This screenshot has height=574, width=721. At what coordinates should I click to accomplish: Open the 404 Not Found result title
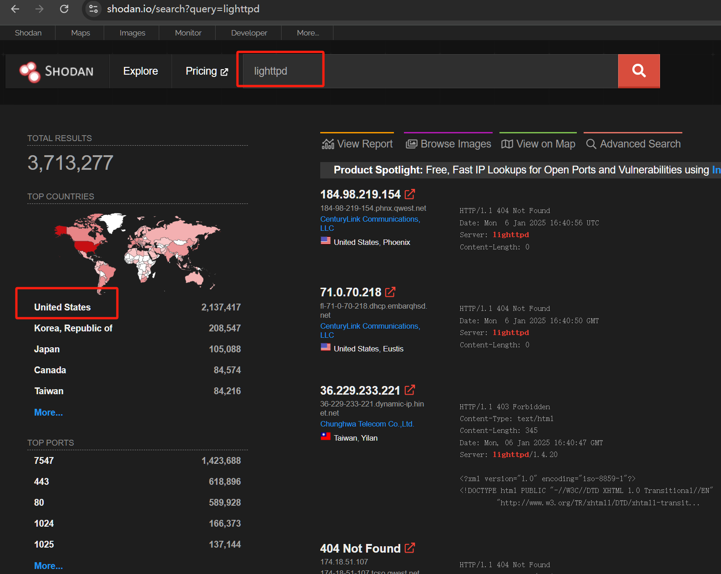(360, 548)
